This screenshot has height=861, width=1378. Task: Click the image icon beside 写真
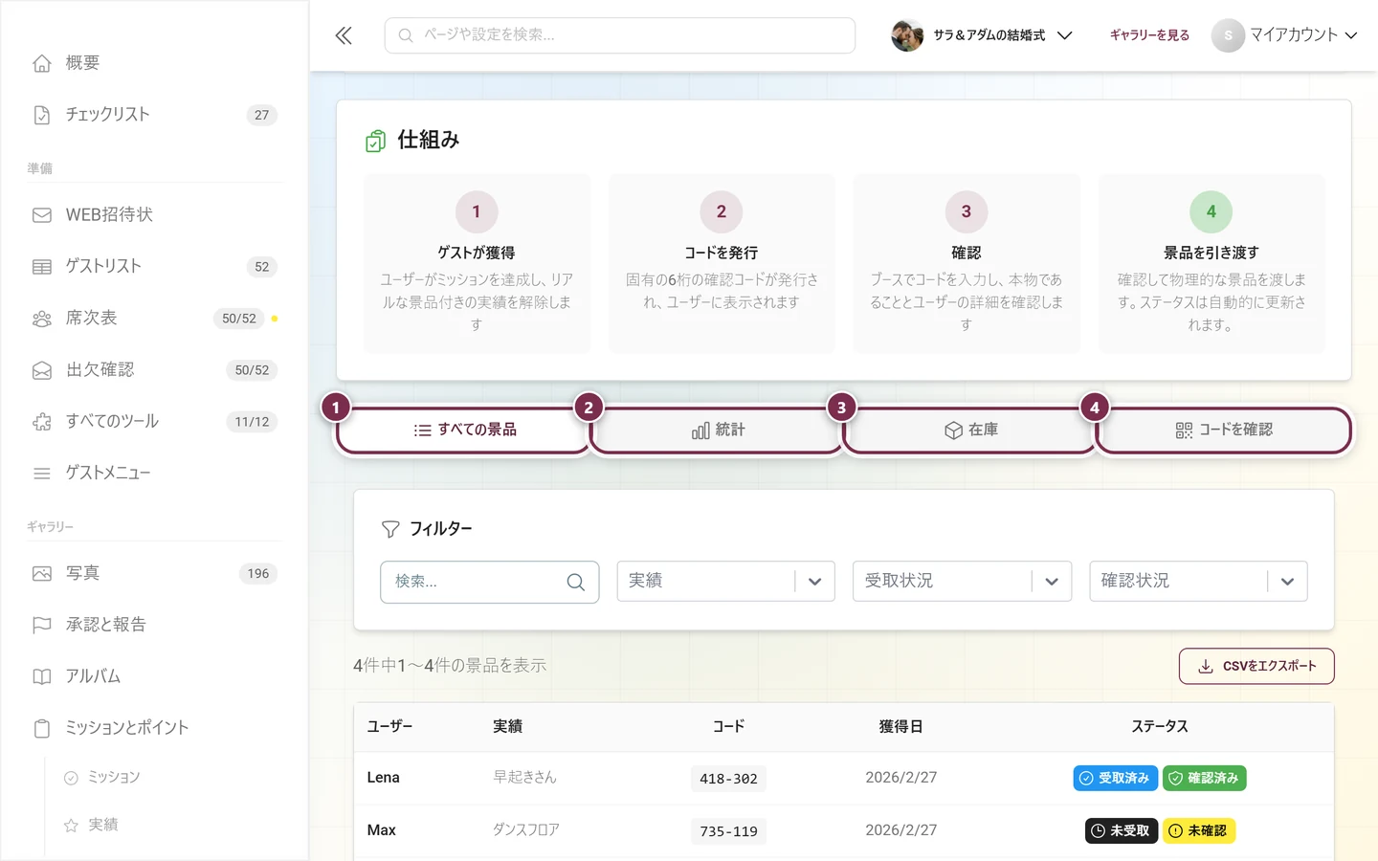[x=42, y=574]
